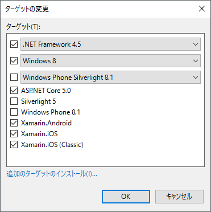
Task: Click the Windows Phone Silverlight dropdown chevron
Action: (196, 78)
